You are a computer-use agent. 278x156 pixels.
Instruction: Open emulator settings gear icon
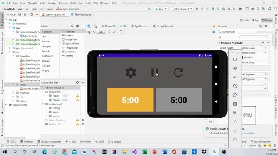click(x=131, y=72)
